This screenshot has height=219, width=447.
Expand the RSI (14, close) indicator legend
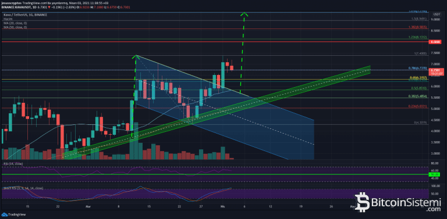click(13, 164)
